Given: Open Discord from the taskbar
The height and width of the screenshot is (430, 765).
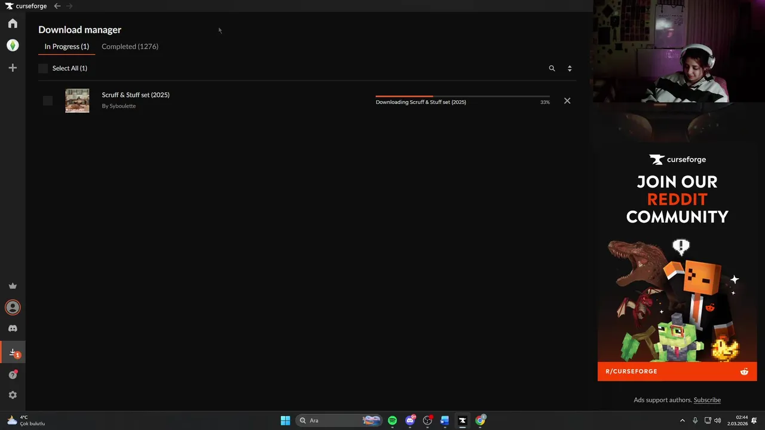Looking at the screenshot, I should [x=410, y=420].
